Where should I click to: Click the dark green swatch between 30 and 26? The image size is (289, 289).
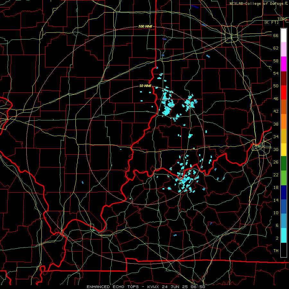[x=284, y=163]
